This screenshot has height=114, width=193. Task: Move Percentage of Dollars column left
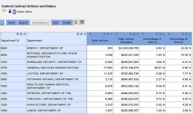pyautogui.click(x=169, y=34)
